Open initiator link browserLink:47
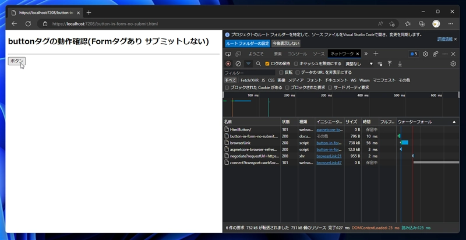Viewport: 466px width, 240px height. coord(329,163)
